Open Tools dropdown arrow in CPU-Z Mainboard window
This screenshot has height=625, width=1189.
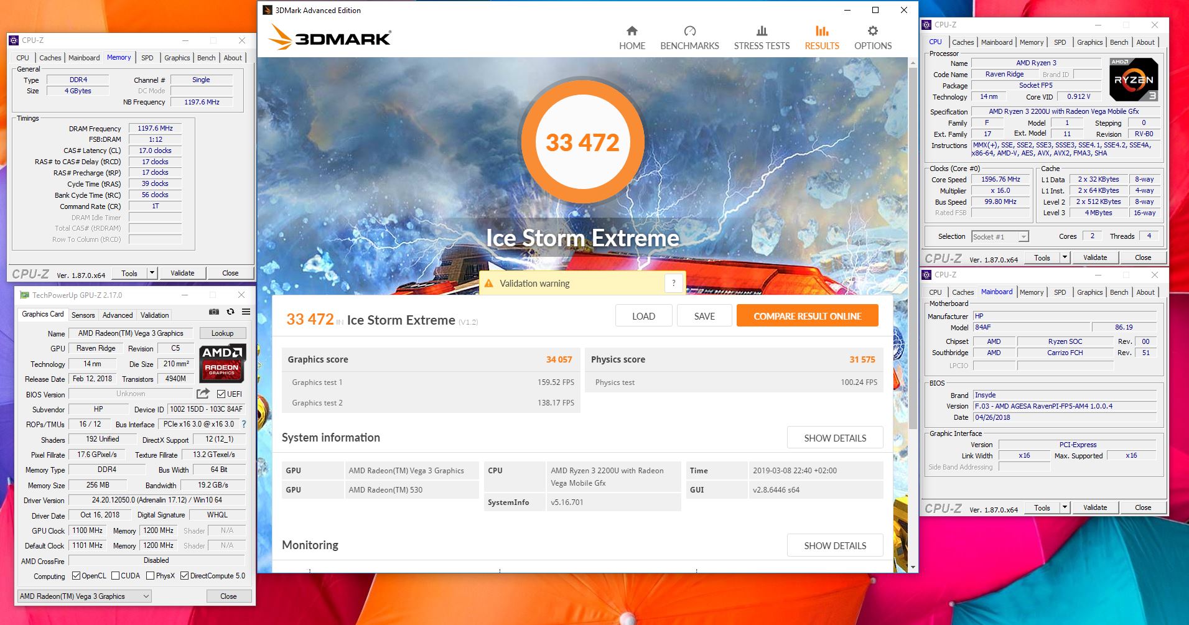click(x=1065, y=507)
